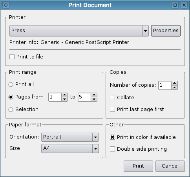
Task: Choose the Selection radio option
Action: [11, 109]
